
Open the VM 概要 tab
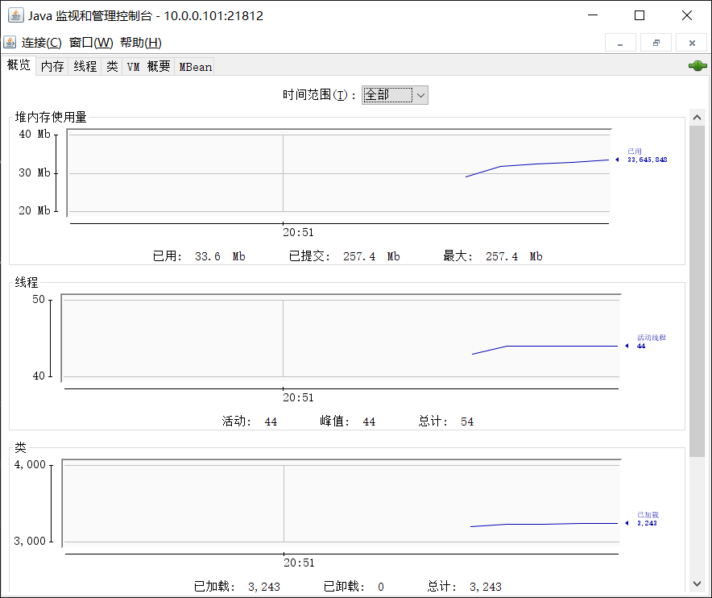(148, 66)
